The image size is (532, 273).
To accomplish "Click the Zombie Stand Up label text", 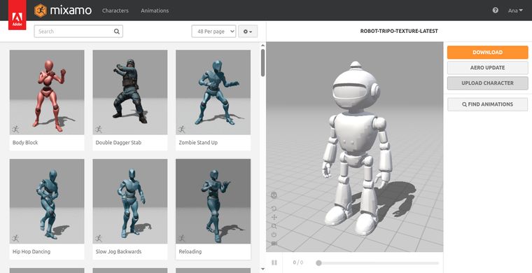I will (198, 142).
